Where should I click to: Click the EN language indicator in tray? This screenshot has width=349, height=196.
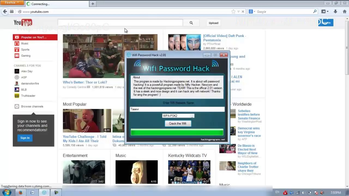click(277, 192)
